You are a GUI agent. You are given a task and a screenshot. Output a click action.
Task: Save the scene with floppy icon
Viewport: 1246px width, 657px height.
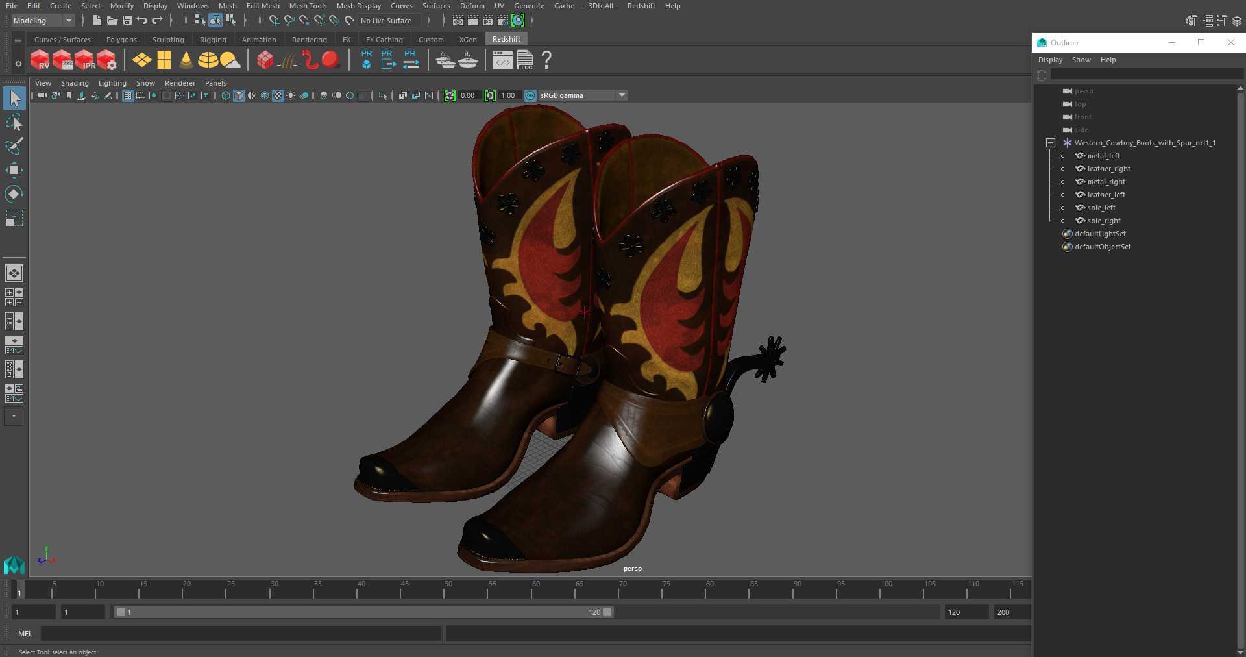point(127,21)
